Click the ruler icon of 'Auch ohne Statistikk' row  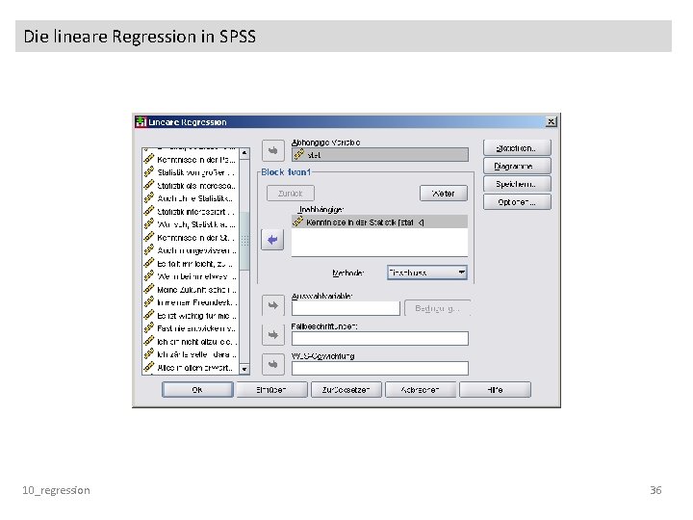[x=149, y=198]
